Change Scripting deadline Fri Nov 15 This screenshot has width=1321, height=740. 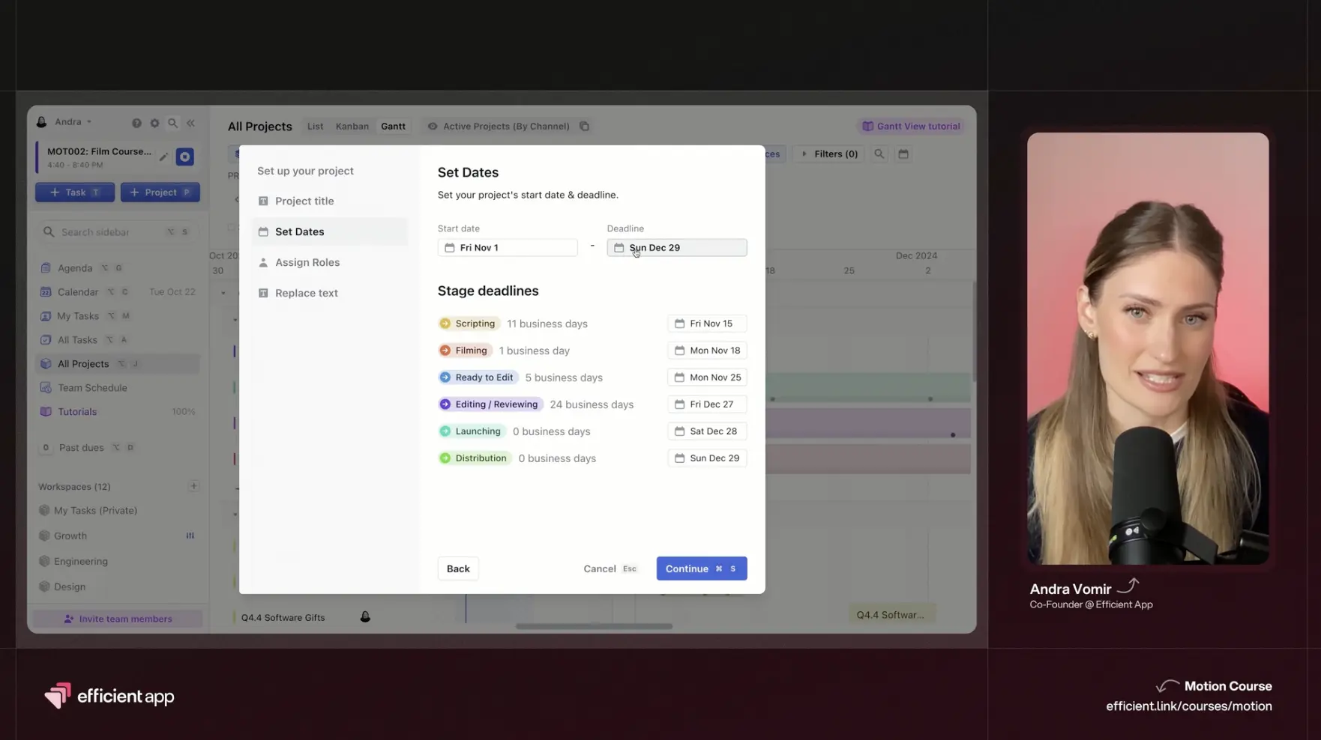[x=707, y=324]
